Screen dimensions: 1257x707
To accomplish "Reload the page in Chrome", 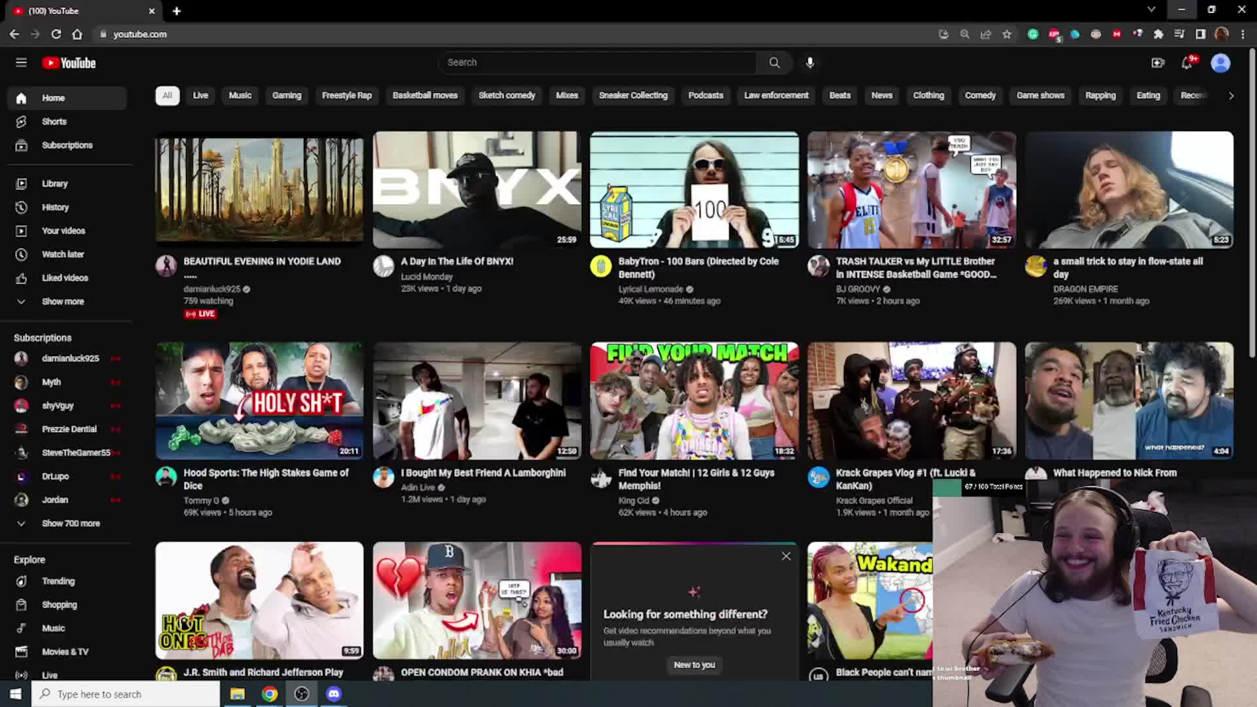I will click(56, 34).
